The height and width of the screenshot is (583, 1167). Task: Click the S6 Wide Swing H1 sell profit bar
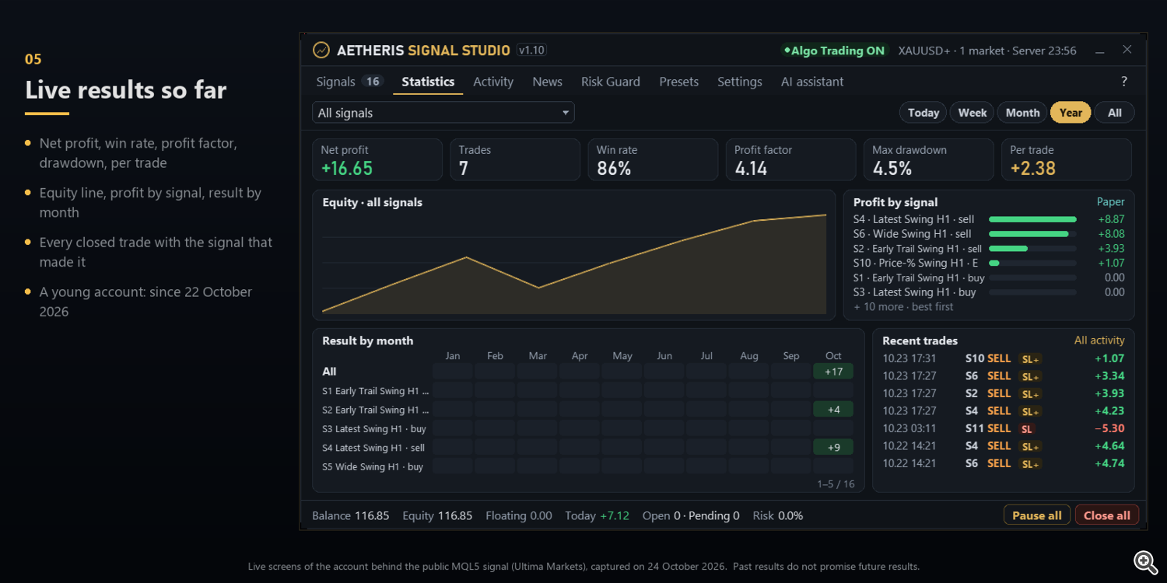tap(1032, 234)
